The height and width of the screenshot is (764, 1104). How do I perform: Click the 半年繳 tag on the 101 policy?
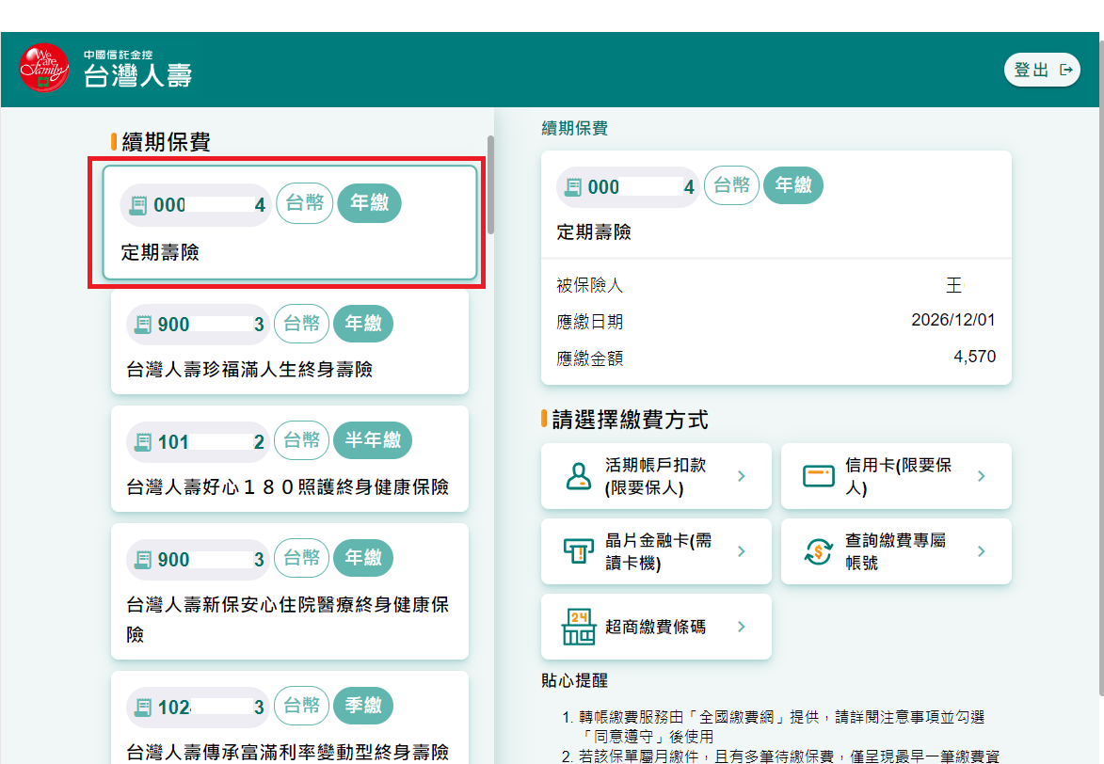(373, 440)
